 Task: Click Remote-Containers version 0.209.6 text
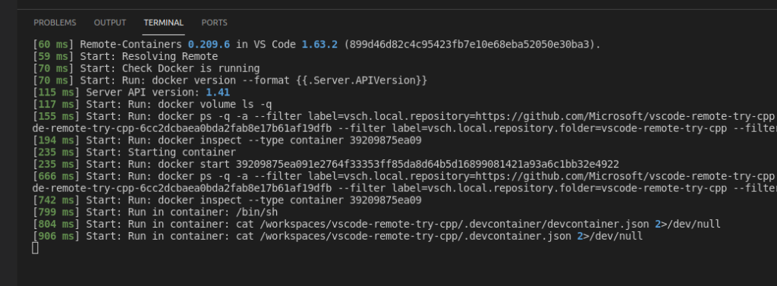coord(209,45)
